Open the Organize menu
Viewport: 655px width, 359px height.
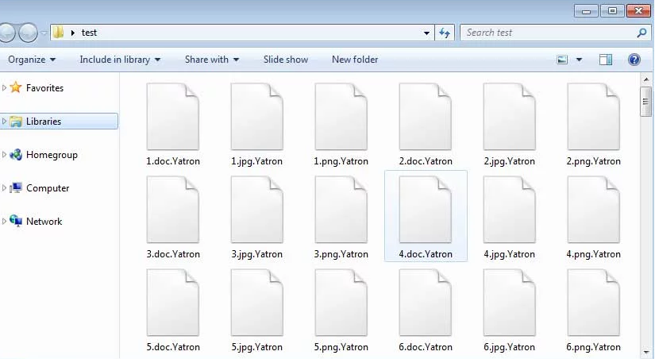[32, 60]
